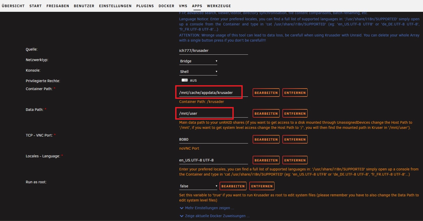Click Entfernen for TCP VNC Port

295,139
